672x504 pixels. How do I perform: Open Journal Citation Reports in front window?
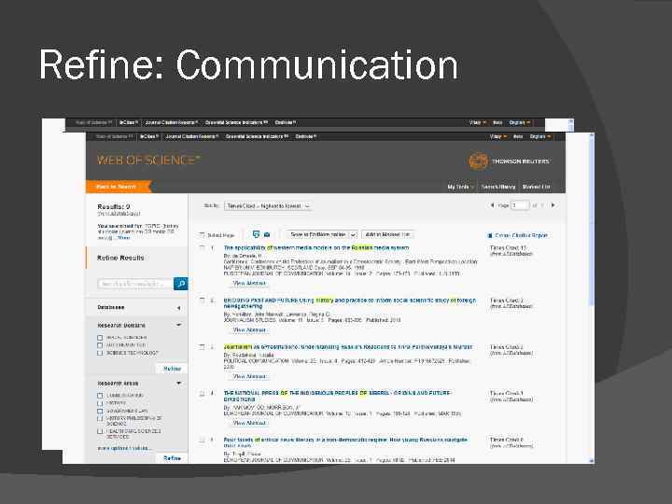pyautogui.click(x=192, y=136)
